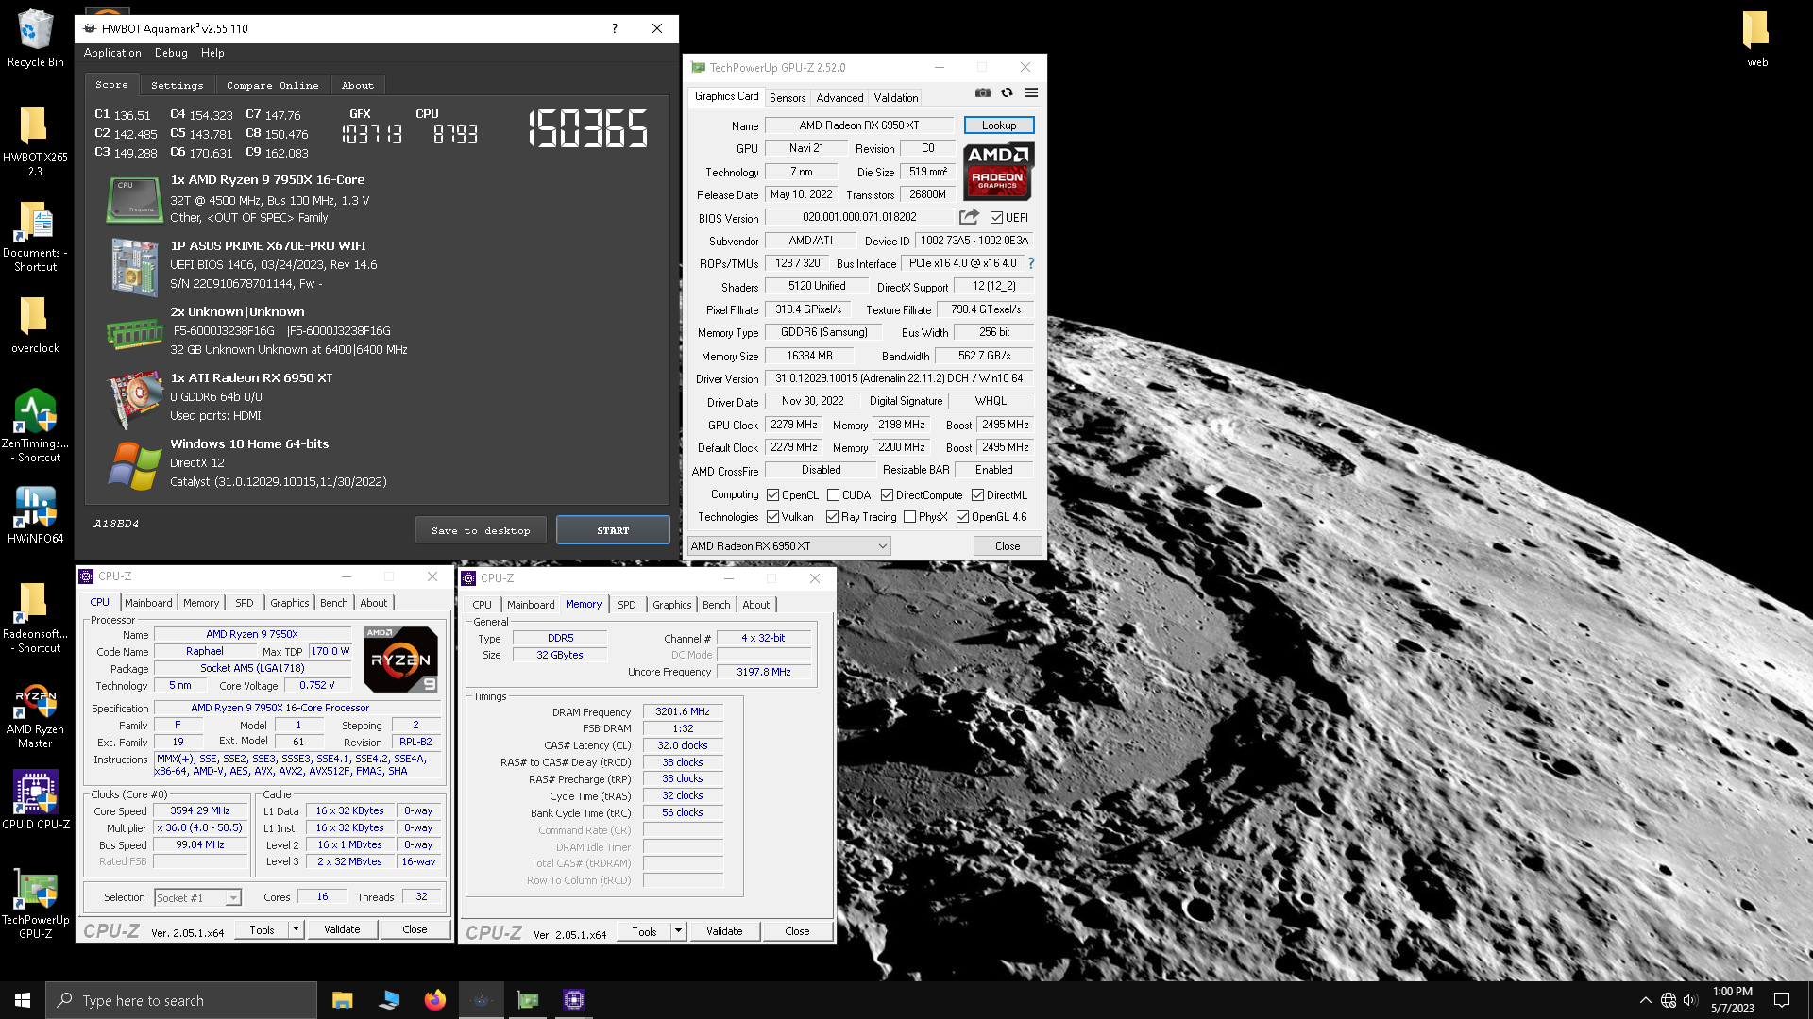Open Validation tab in GPU-Z
The height and width of the screenshot is (1019, 1813).
pyautogui.click(x=895, y=98)
